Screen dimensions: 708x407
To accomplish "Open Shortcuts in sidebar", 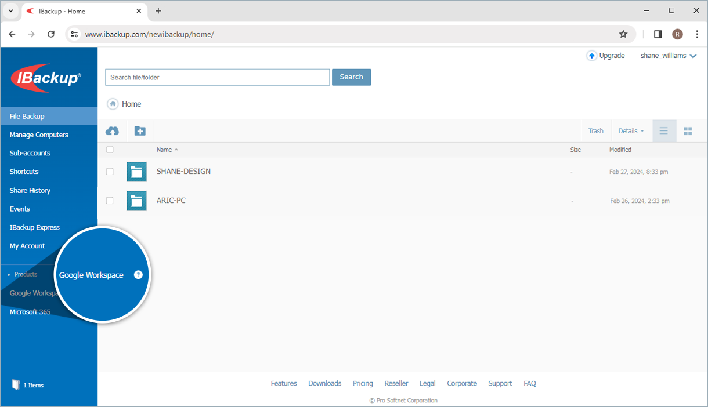I will (x=24, y=172).
